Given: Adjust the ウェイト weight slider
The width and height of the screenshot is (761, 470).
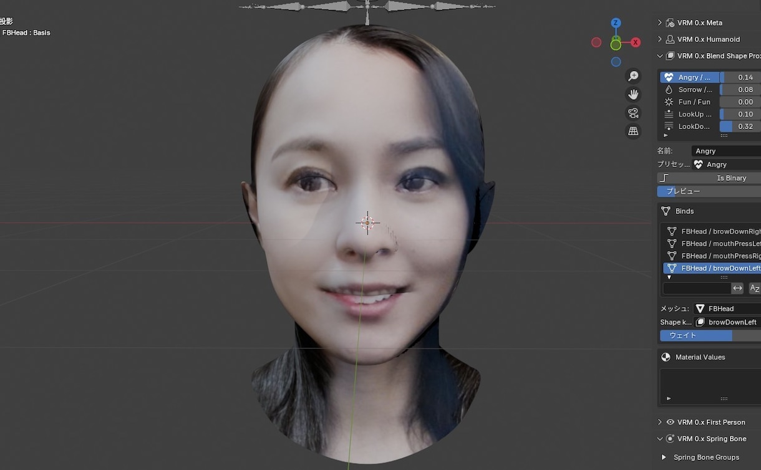Looking at the screenshot, I should pyautogui.click(x=710, y=335).
